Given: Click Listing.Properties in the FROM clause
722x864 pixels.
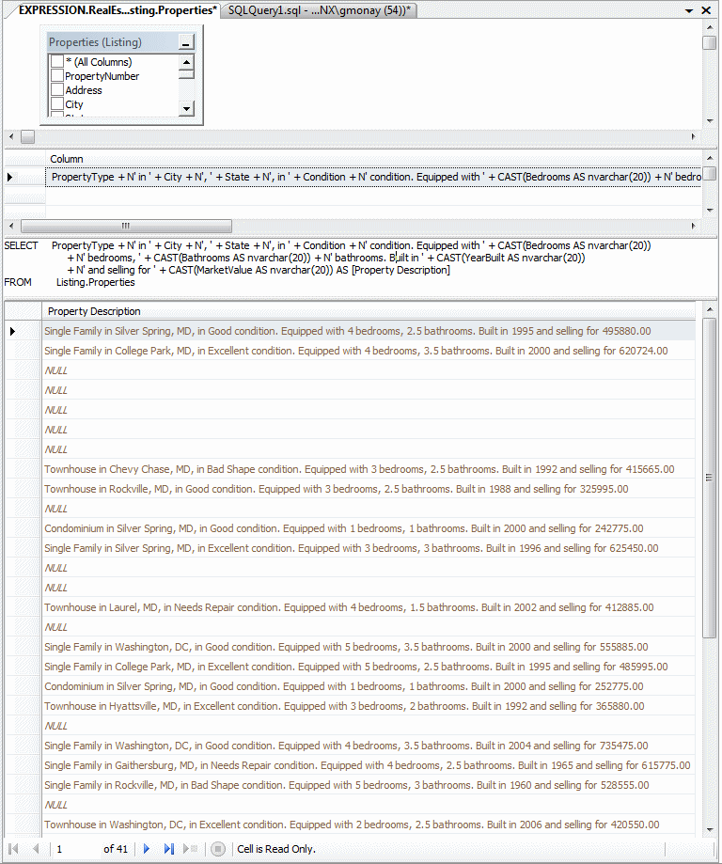Looking at the screenshot, I should [x=95, y=282].
